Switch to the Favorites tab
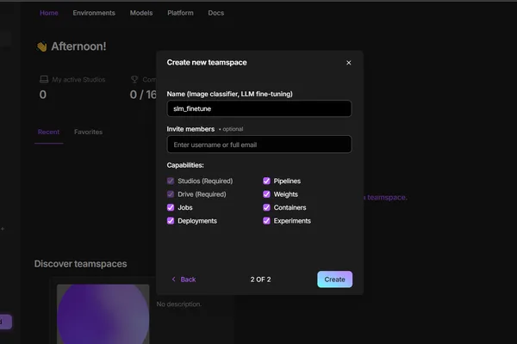The width and height of the screenshot is (517, 344). click(88, 132)
